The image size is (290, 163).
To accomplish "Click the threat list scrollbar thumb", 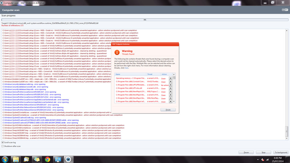I will pos(174,78).
